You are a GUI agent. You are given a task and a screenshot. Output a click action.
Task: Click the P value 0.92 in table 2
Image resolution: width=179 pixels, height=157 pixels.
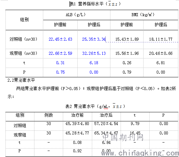coord(77,151)
